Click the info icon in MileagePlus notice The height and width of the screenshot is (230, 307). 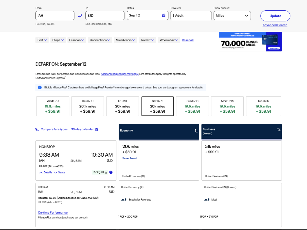40,88
